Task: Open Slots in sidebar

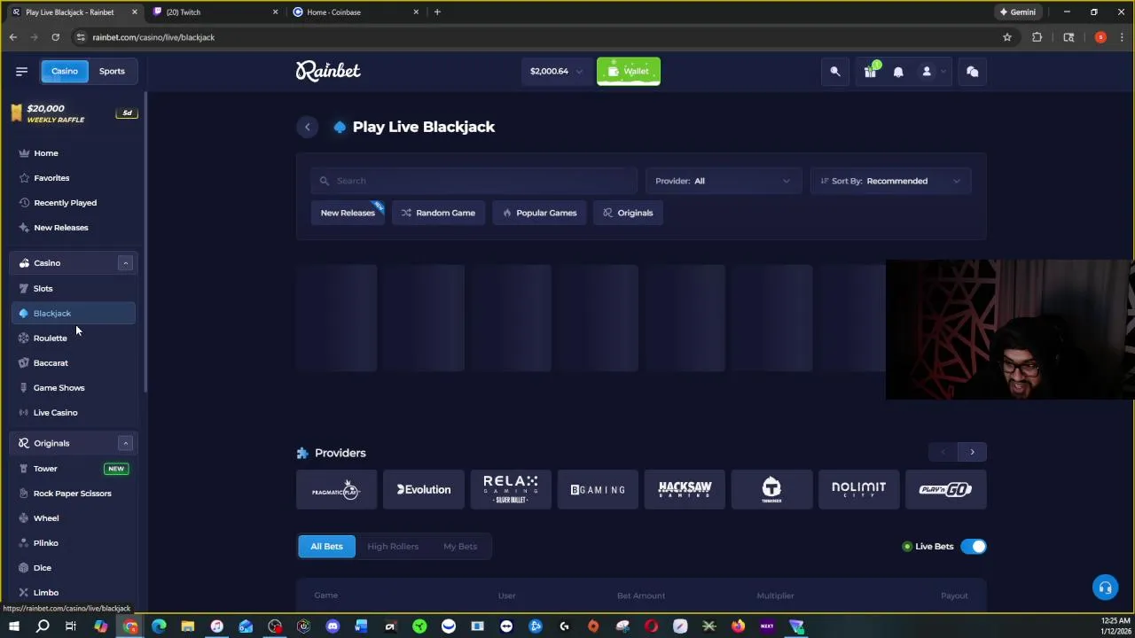Action: (73, 289)
